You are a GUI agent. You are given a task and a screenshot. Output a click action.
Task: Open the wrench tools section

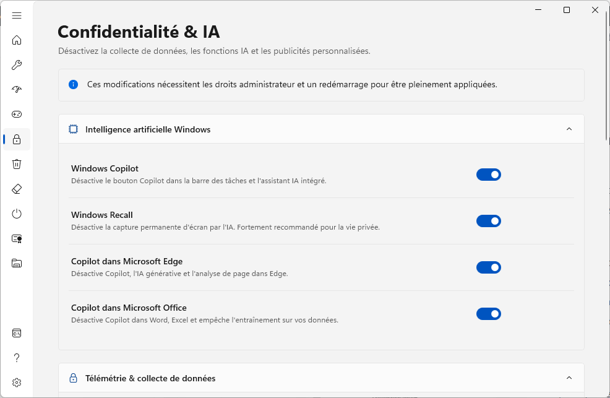coord(16,65)
